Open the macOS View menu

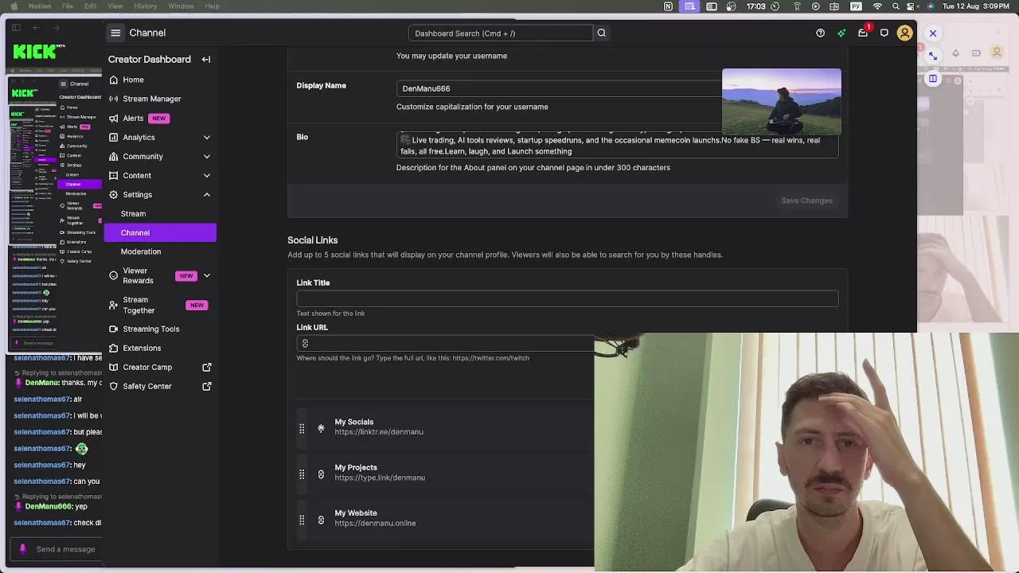115,6
